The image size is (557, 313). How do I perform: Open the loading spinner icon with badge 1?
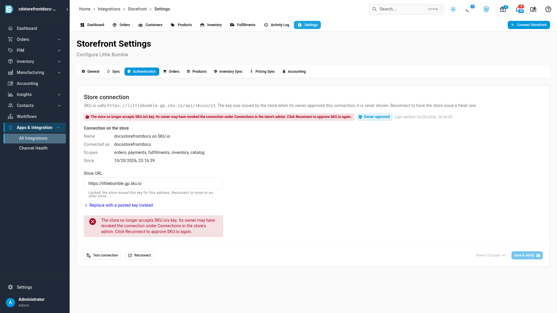(x=468, y=9)
